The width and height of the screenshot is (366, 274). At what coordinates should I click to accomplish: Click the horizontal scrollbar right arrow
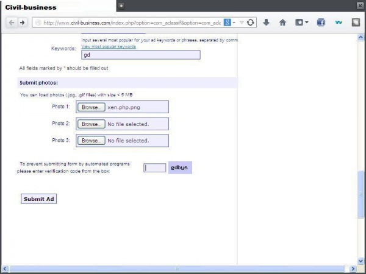[353, 269]
